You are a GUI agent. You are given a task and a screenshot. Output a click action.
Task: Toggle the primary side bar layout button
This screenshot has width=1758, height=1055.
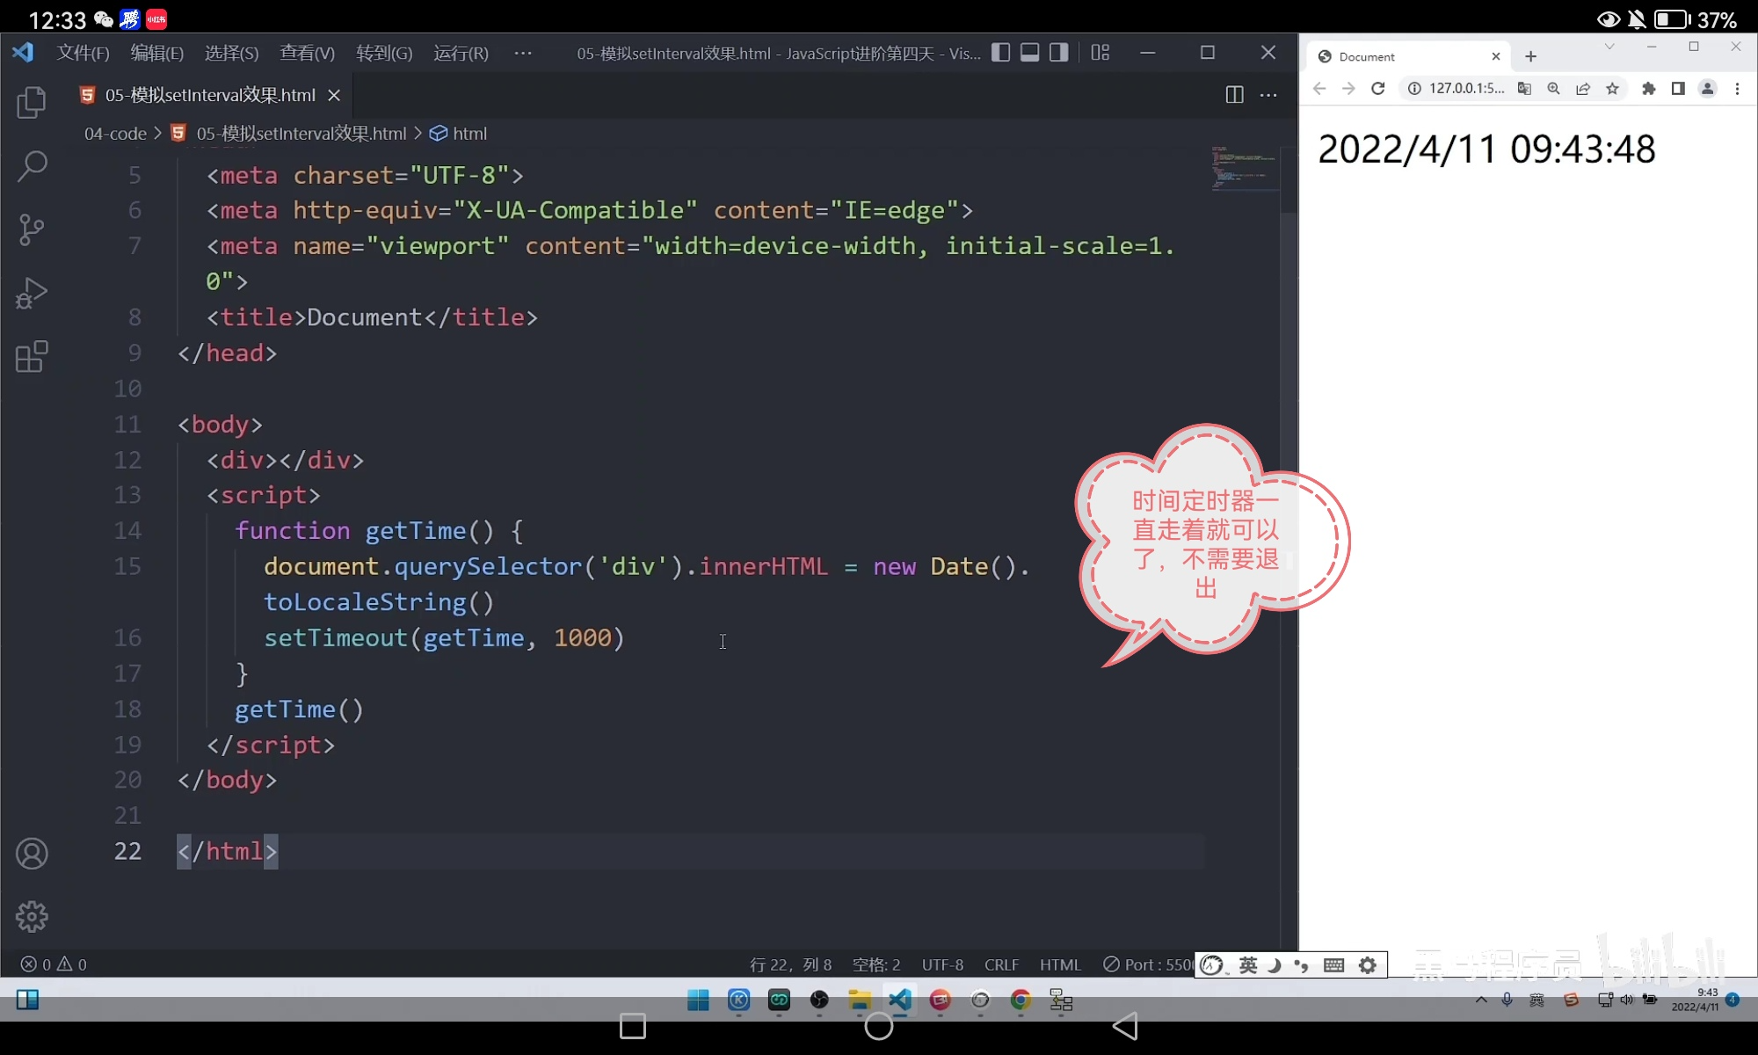(1000, 53)
